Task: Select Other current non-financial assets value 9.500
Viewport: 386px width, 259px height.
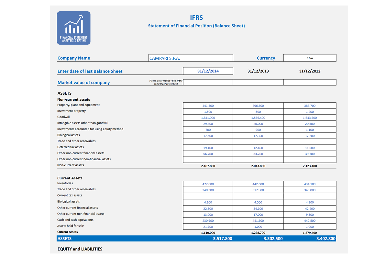Action: pos(310,215)
